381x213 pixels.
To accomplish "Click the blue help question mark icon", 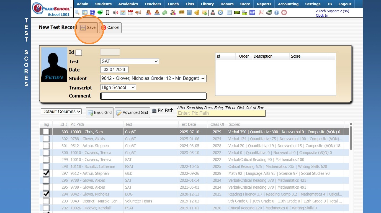I will point(276,12).
